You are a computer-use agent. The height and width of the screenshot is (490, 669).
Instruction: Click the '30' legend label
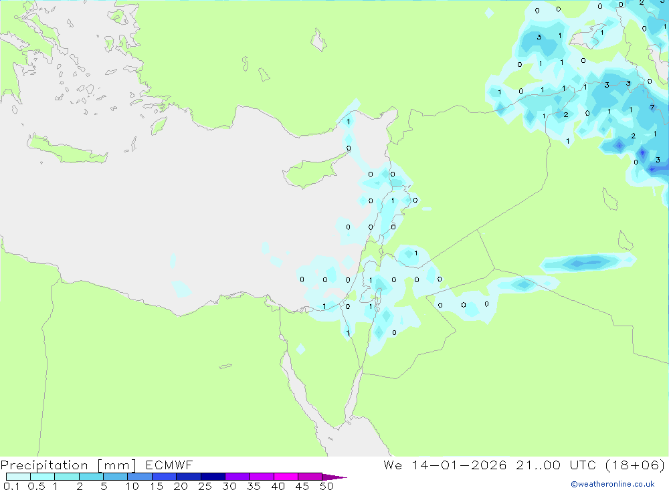pyautogui.click(x=229, y=486)
